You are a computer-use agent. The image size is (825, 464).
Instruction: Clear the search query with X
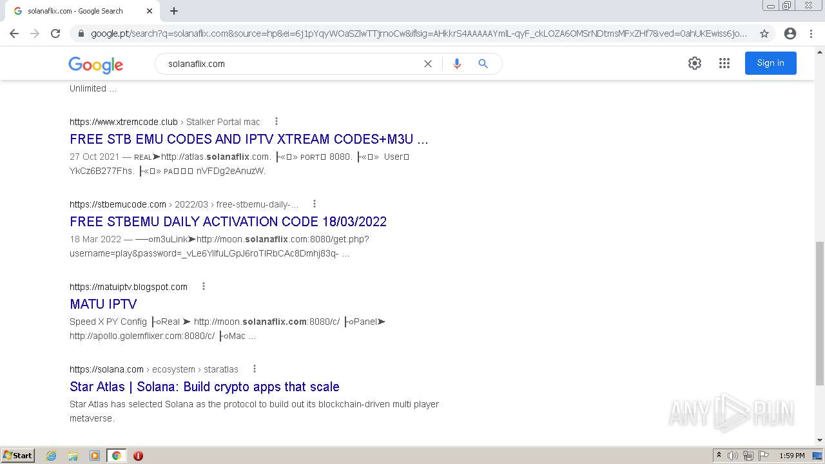point(428,64)
